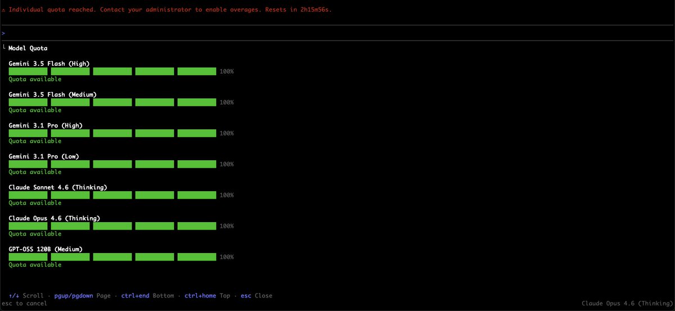Click 100% value beside Claude Sonnet 4.6
This screenshot has height=311, width=675.
[x=227, y=195]
